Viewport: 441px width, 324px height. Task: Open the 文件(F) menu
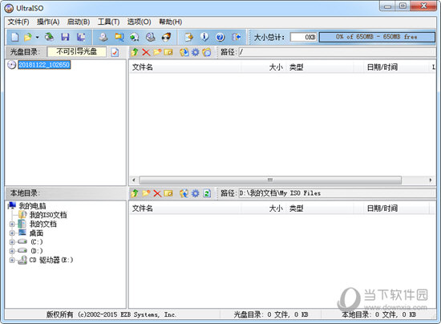tap(18, 22)
